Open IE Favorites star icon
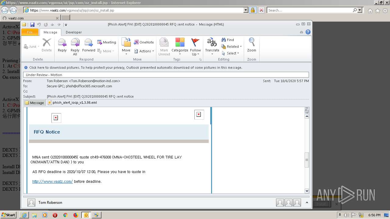The width and height of the screenshot is (390, 219). tap(378, 11)
